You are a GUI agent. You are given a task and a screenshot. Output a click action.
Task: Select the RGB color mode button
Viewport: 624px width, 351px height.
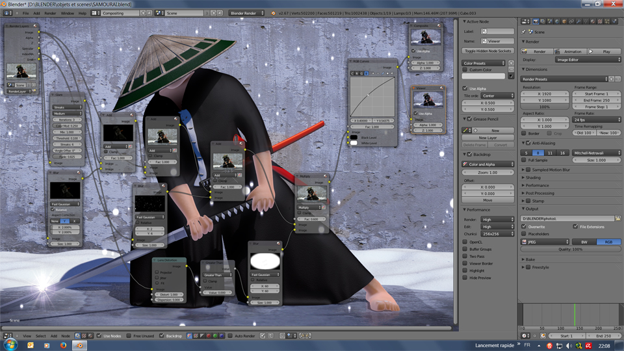point(608,242)
